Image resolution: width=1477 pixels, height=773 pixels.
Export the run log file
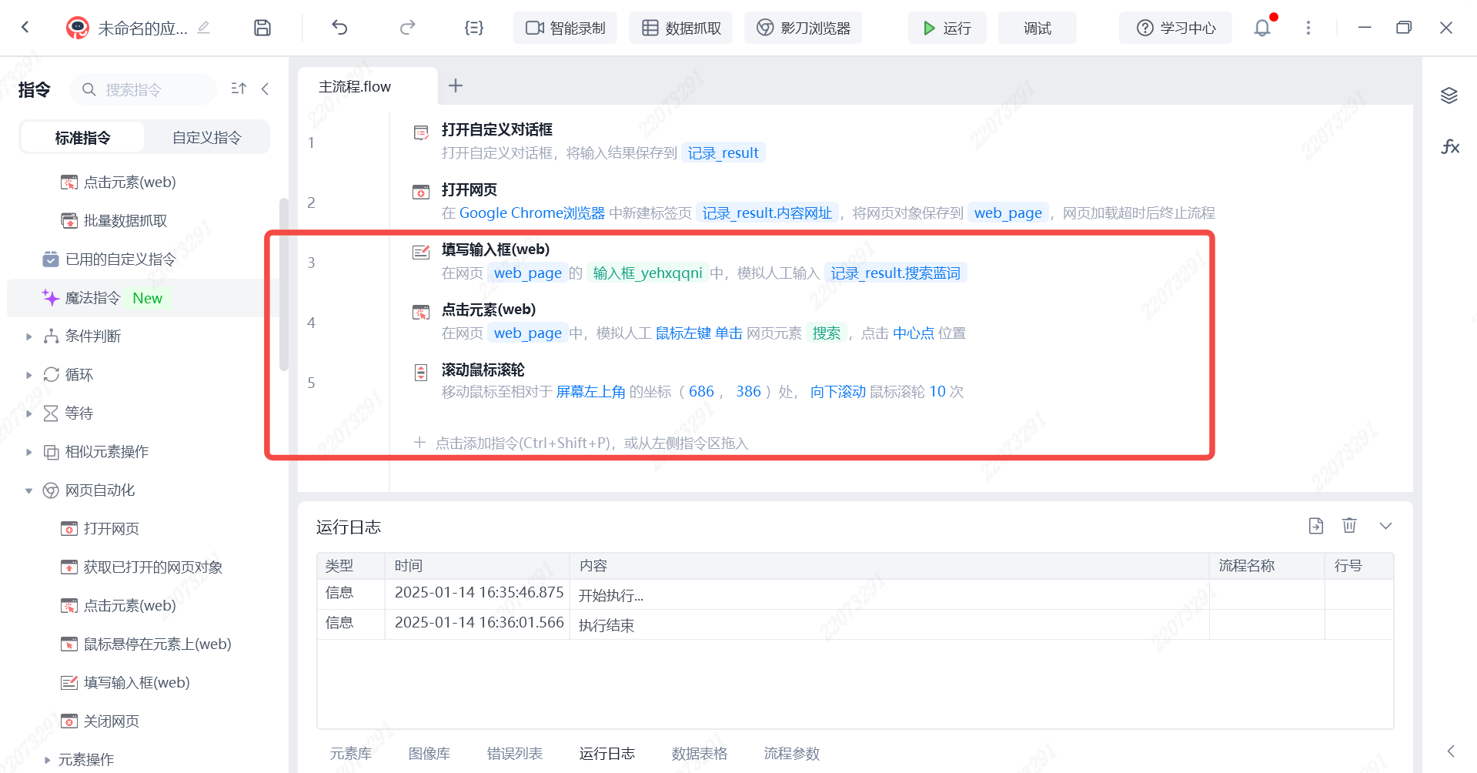pyautogui.click(x=1315, y=525)
